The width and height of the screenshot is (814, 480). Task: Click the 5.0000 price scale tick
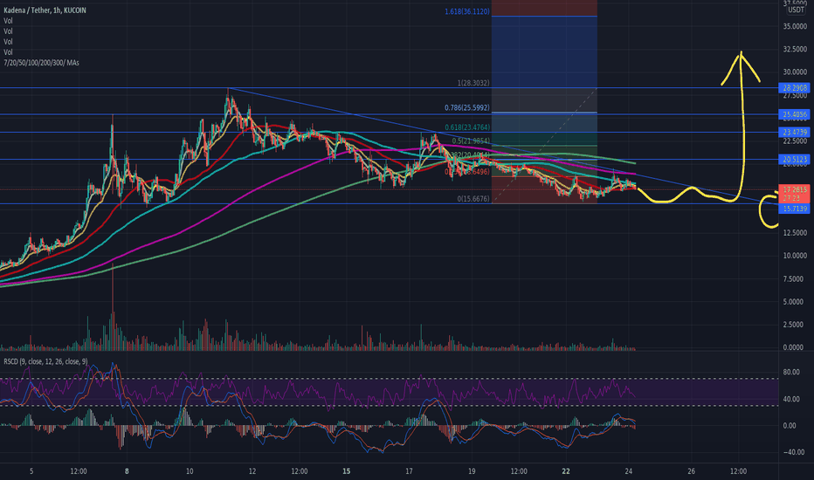(x=795, y=302)
